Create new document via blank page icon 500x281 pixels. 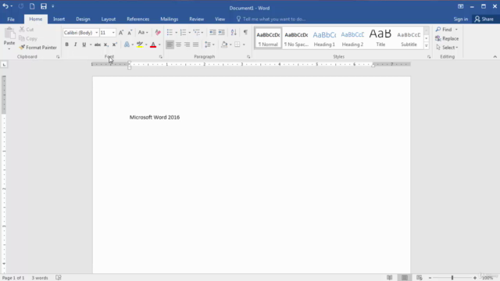tap(32, 6)
